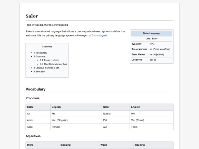Click 'Uda / Salor' in the infobox
This screenshot has height=149, width=199.
click(x=151, y=39)
